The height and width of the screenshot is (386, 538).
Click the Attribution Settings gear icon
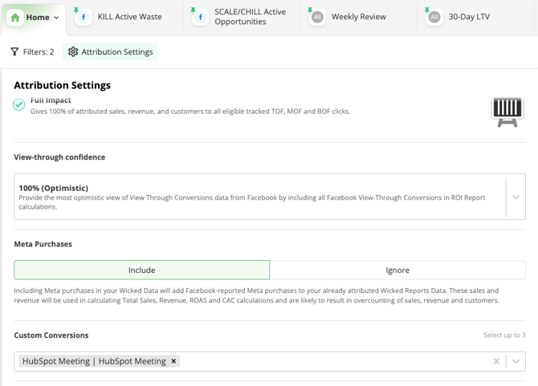coord(73,52)
